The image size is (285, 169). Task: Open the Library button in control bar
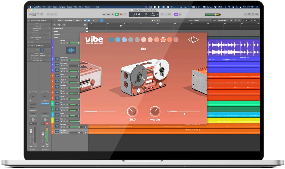tap(30, 14)
